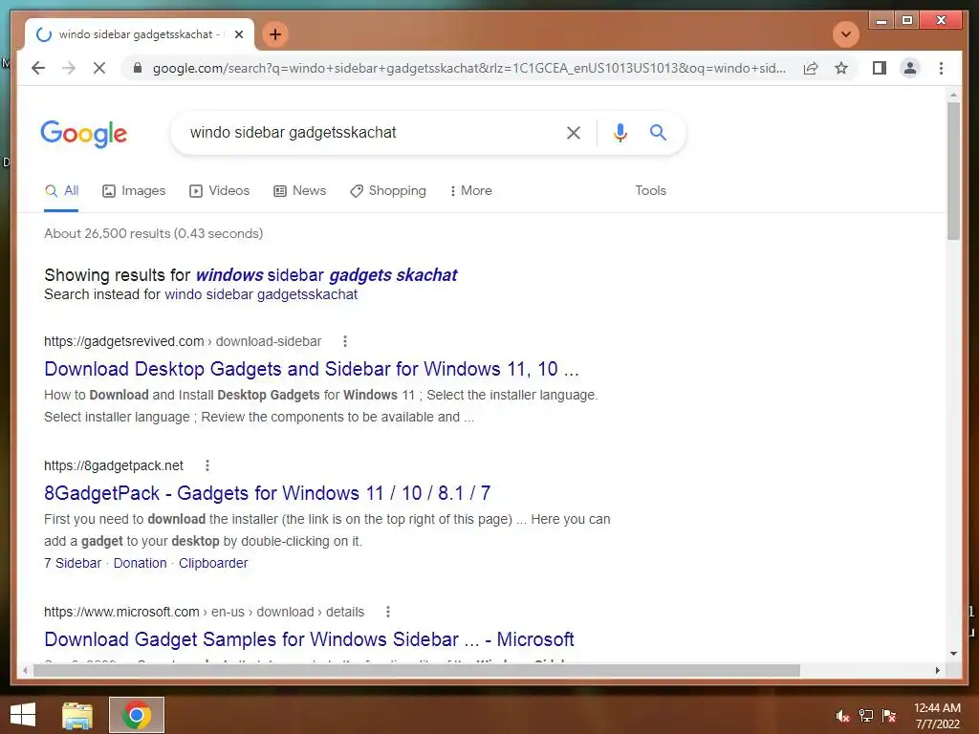Click the forward navigation arrow

pyautogui.click(x=69, y=68)
